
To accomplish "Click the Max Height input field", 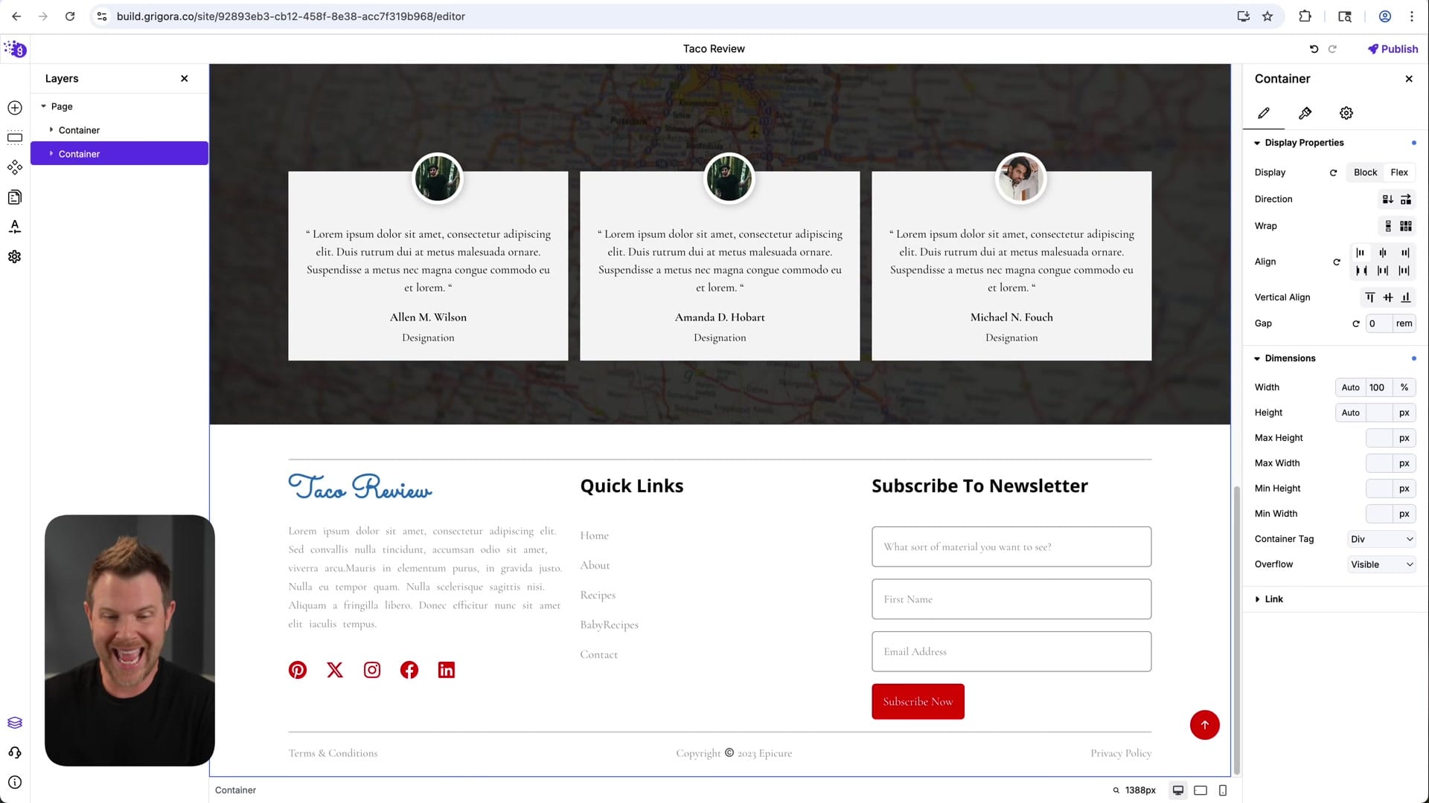I will pos(1379,438).
